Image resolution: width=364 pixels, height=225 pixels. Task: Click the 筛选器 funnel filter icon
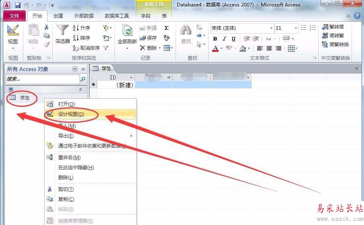(62, 30)
